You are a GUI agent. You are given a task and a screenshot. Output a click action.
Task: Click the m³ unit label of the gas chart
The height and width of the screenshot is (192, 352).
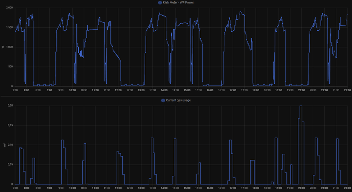coord(4,145)
